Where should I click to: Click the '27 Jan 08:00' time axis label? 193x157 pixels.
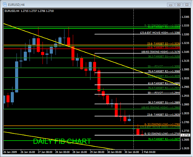45,152
